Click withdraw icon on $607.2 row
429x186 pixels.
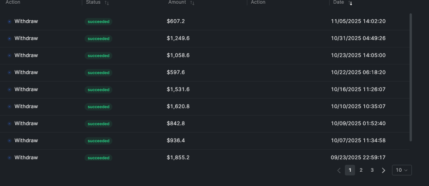click(9, 22)
